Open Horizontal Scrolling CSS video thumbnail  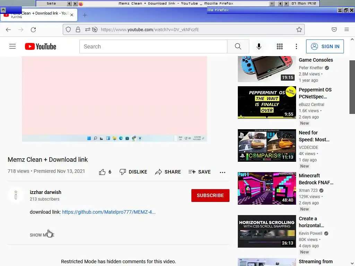(x=267, y=231)
